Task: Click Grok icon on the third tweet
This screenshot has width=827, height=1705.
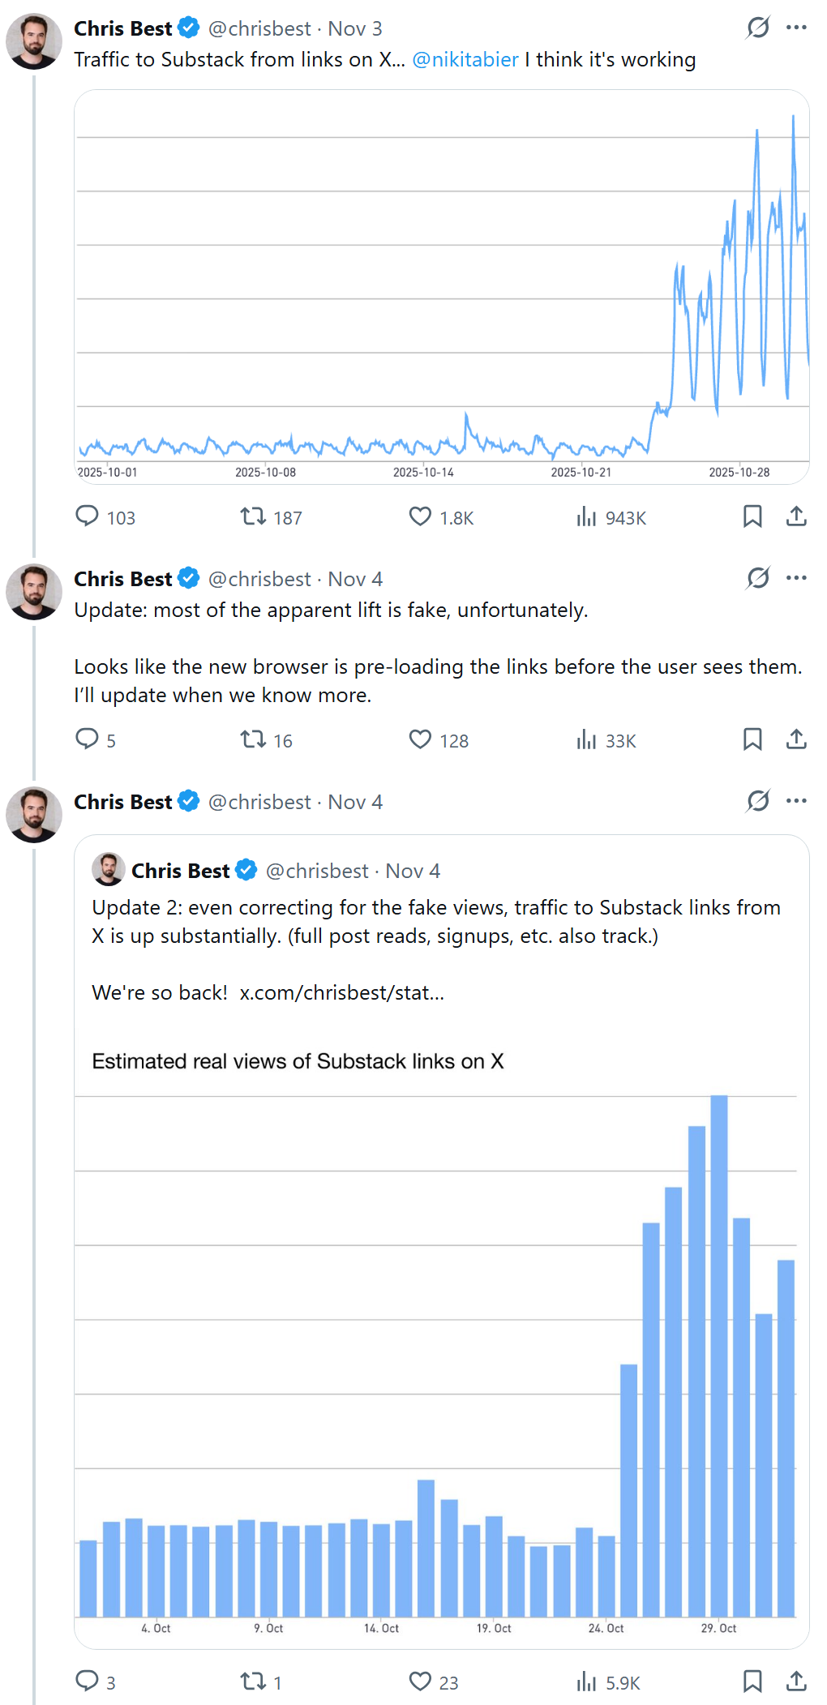Action: (758, 801)
